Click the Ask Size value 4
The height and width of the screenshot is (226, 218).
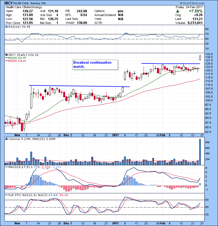tap(57, 15)
